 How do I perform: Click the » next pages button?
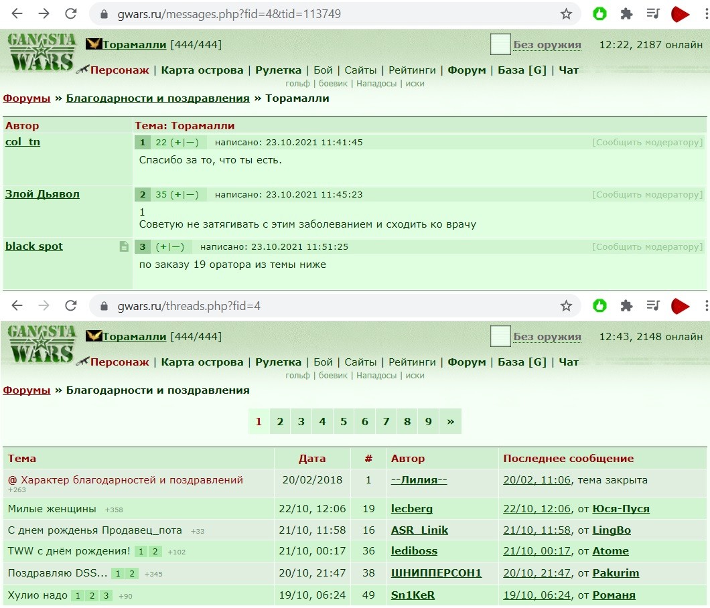[450, 421]
